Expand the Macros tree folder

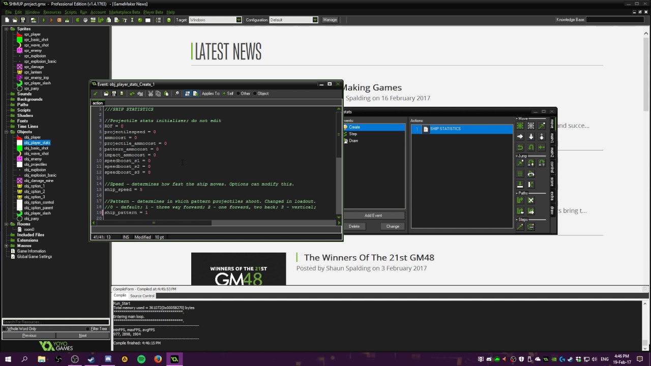point(7,246)
